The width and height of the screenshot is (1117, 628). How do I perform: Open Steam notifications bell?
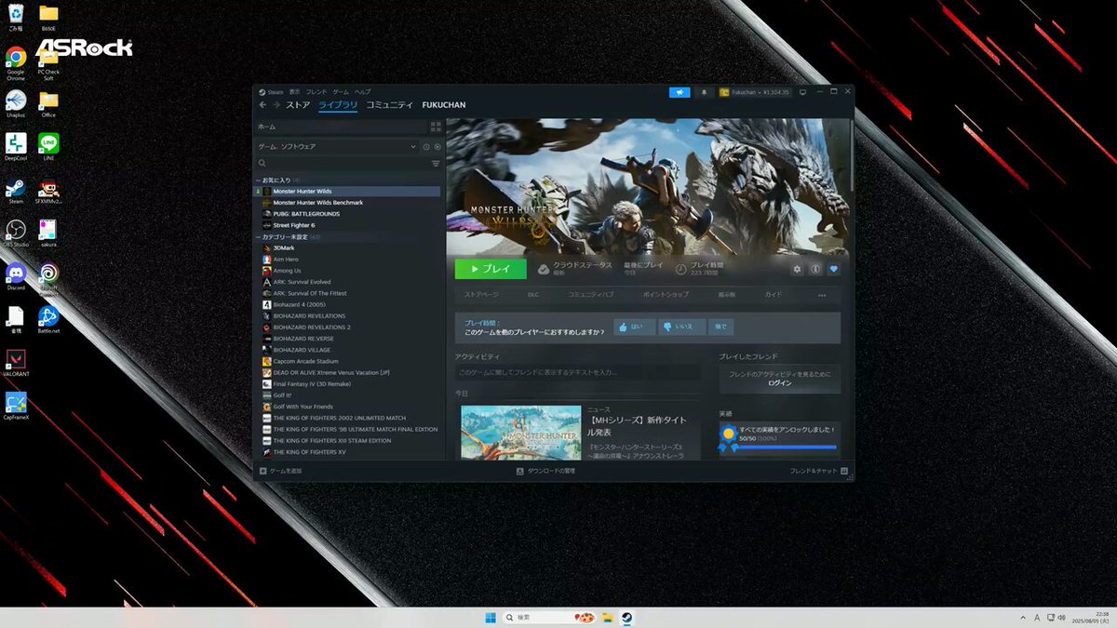coord(704,92)
